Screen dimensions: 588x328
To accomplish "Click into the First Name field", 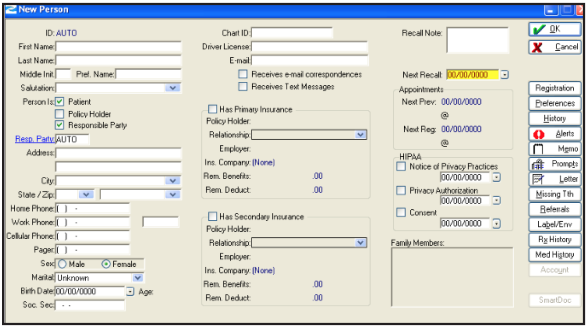I will click(x=119, y=47).
